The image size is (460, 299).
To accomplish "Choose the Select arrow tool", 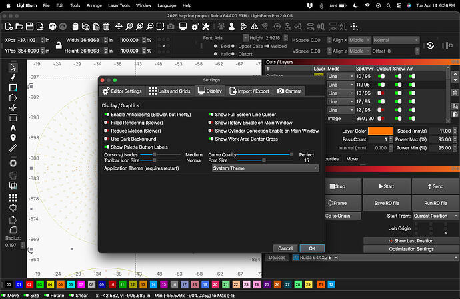I will [x=13, y=68].
